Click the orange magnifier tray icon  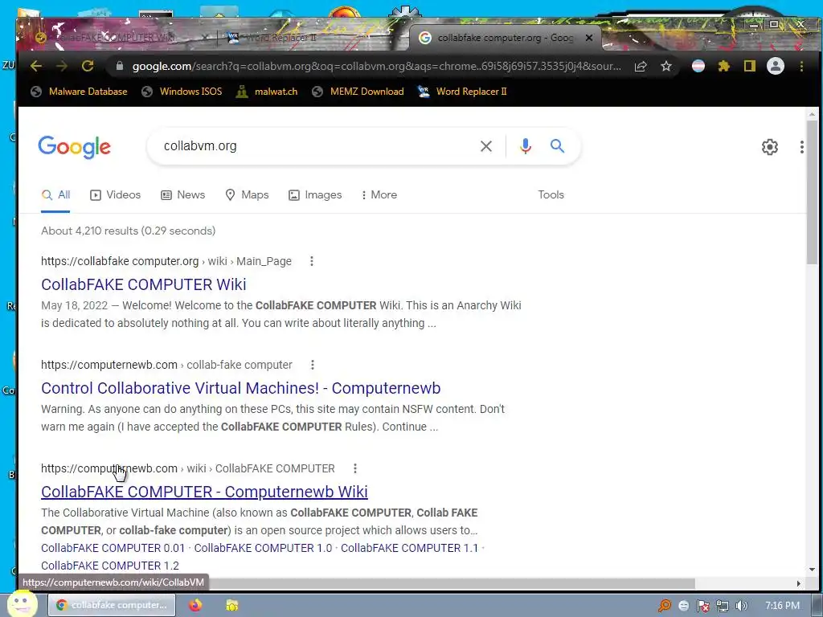(x=664, y=606)
